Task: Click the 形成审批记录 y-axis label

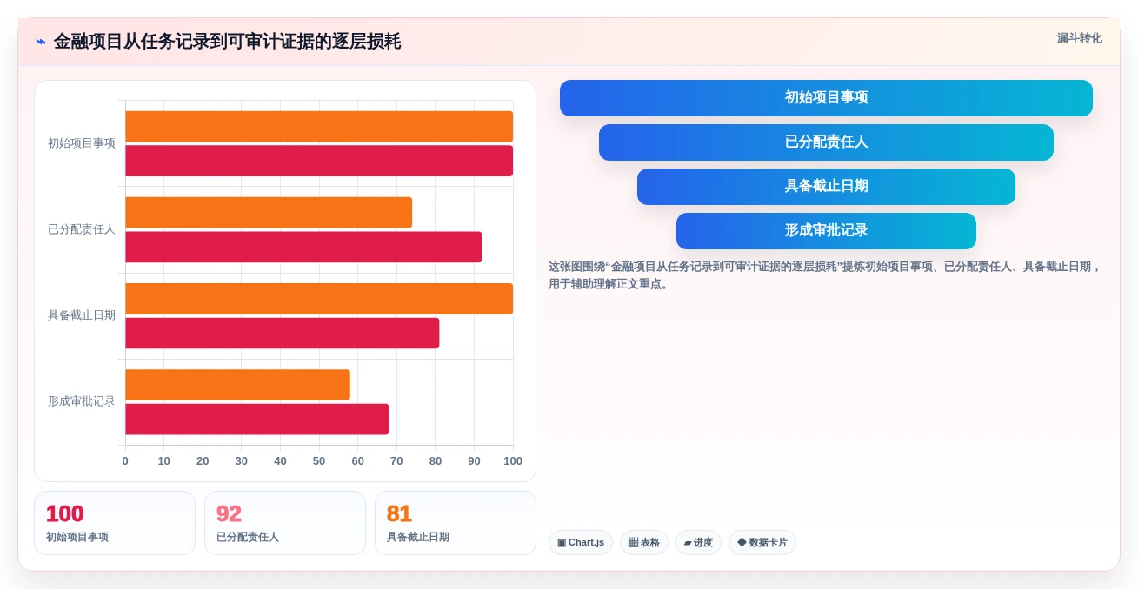Action: 82,401
